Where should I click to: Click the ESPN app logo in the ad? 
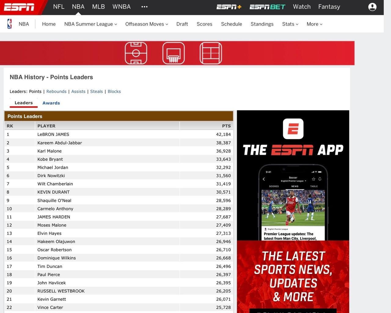tap(293, 129)
